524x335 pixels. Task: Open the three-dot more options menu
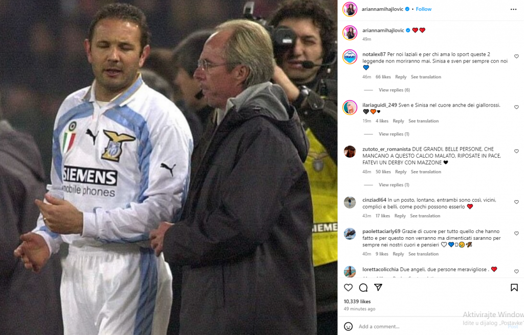(513, 9)
